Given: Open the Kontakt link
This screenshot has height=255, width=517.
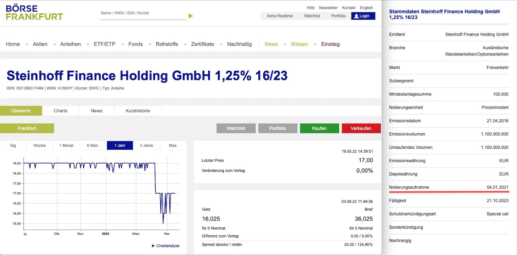Looking at the screenshot, I should [x=349, y=8].
